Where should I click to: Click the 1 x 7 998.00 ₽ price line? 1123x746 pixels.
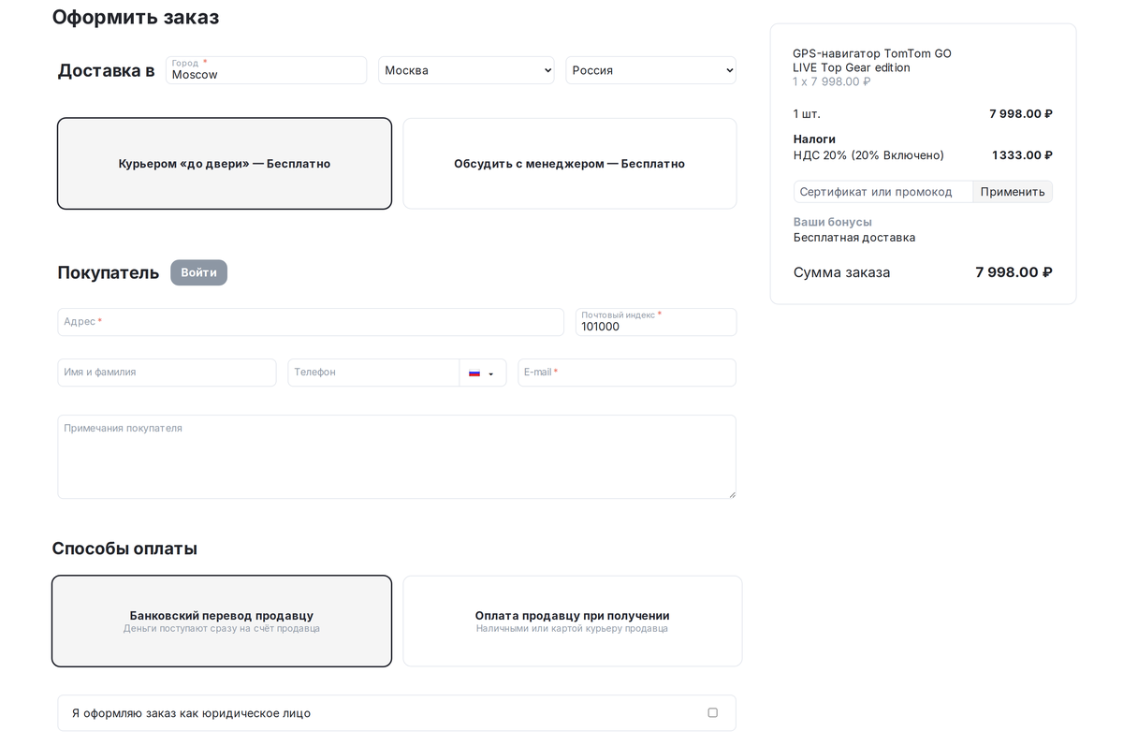(832, 81)
